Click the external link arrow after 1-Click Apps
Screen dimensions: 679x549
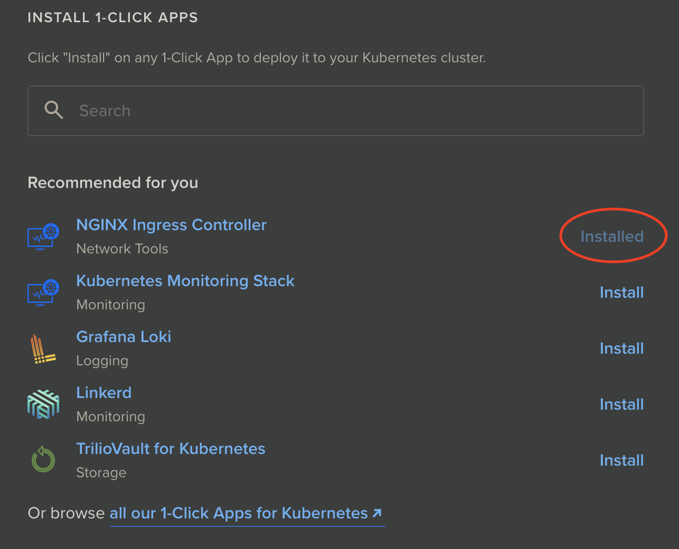click(377, 513)
